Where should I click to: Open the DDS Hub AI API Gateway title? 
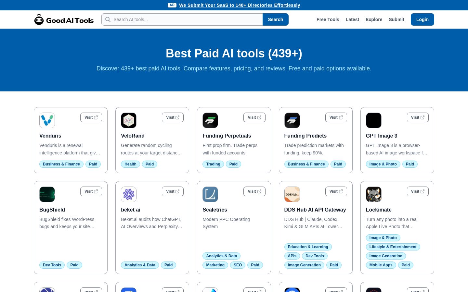click(315, 210)
